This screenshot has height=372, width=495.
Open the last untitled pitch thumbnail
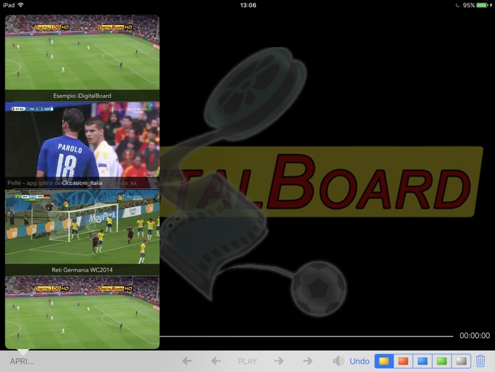pos(82,313)
